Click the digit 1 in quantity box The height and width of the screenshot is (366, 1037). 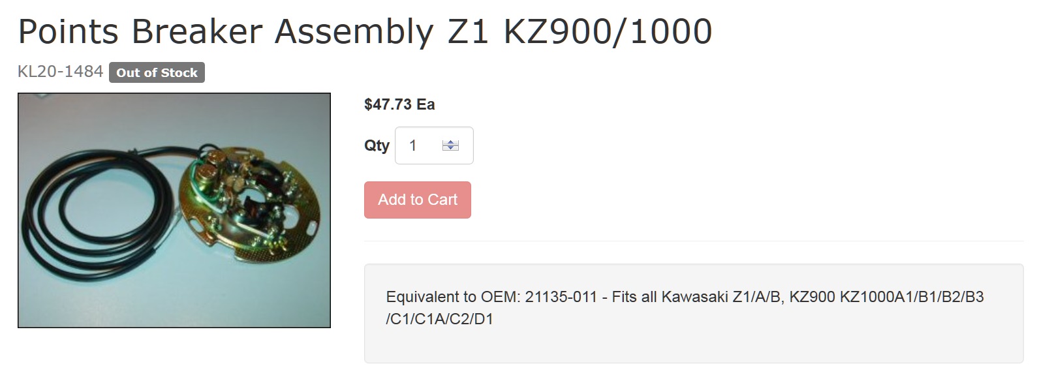pyautogui.click(x=412, y=145)
